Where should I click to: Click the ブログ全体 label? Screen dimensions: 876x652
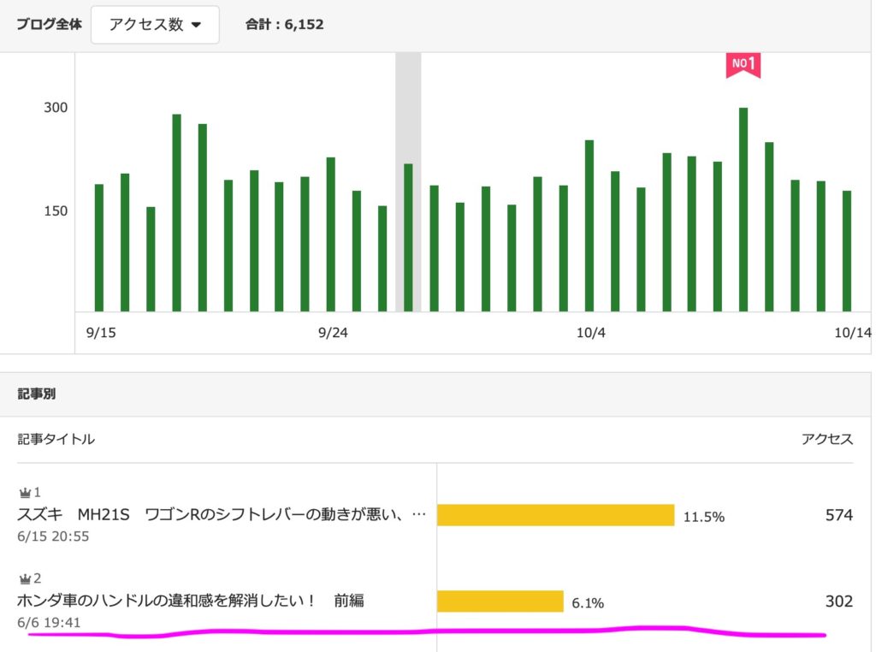49,25
